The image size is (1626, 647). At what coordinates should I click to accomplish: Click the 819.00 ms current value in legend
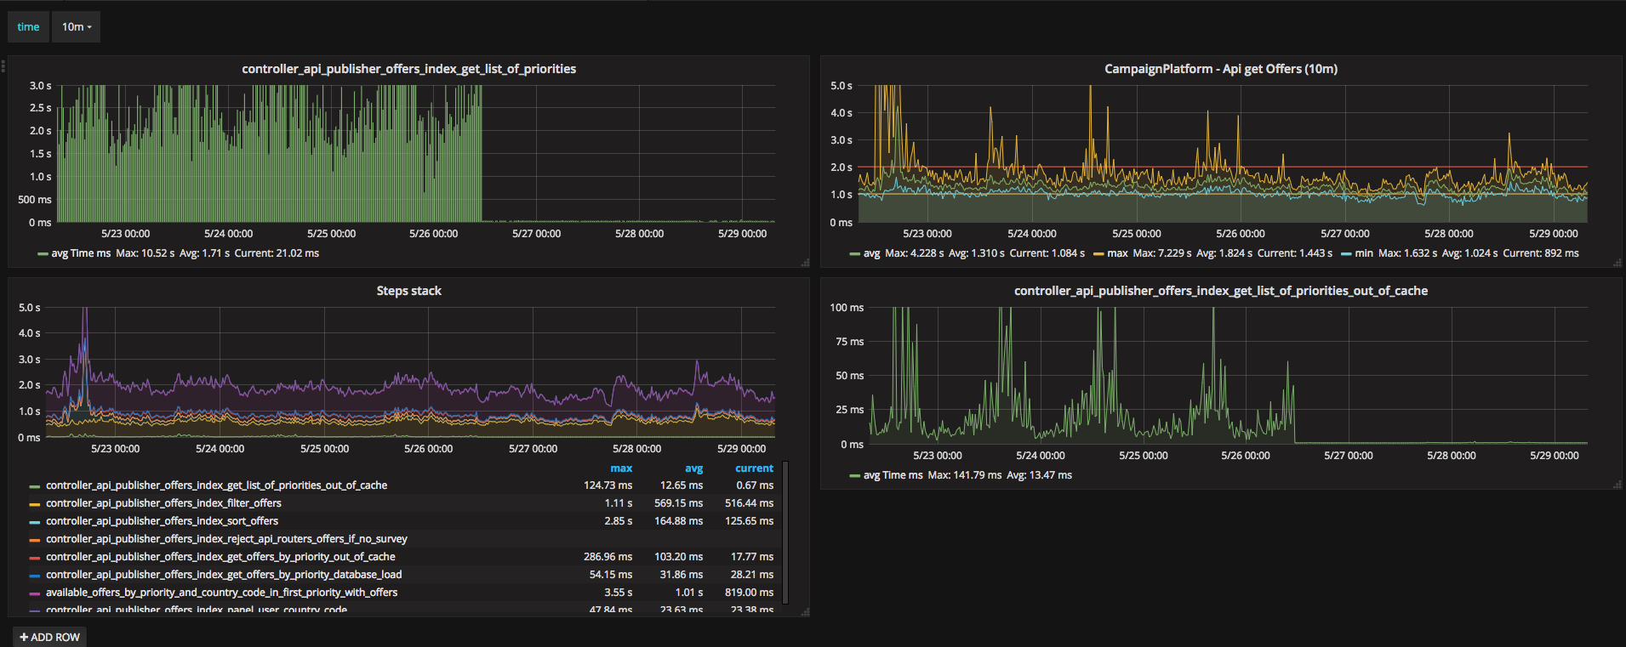tap(749, 593)
